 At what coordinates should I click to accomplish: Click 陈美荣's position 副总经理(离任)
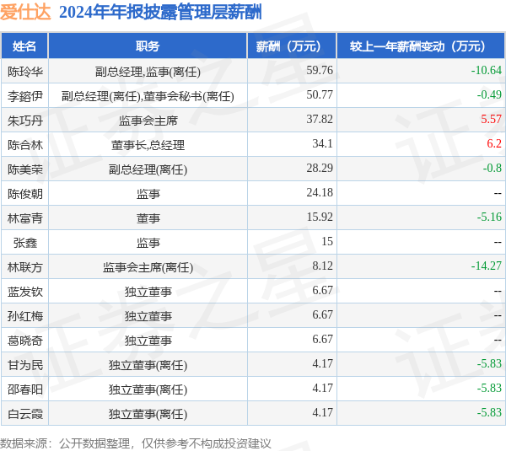tap(148, 169)
